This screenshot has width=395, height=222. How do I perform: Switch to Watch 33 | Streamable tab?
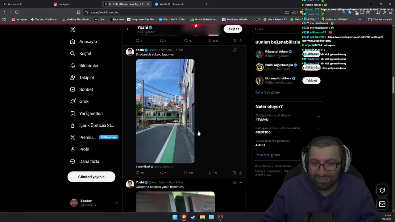pyautogui.click(x=177, y=4)
